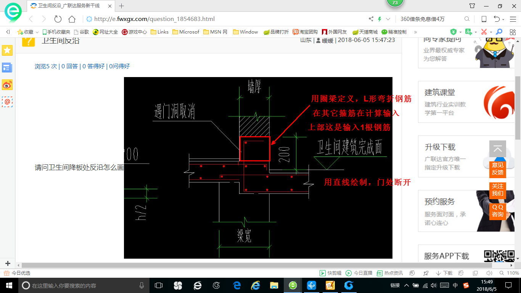
Task: Open the reinforcement drawing image
Action: point(258,168)
